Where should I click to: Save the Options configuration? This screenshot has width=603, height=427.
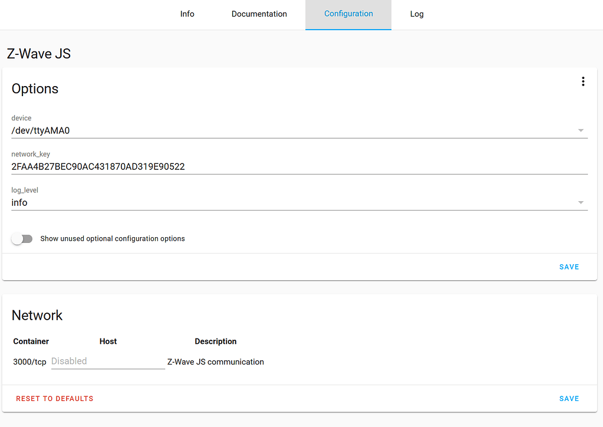[568, 267]
